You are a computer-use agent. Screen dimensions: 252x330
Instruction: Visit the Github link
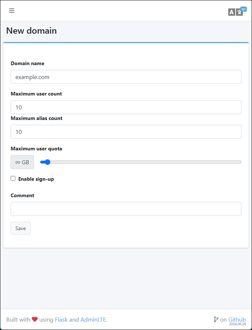pos(237,319)
